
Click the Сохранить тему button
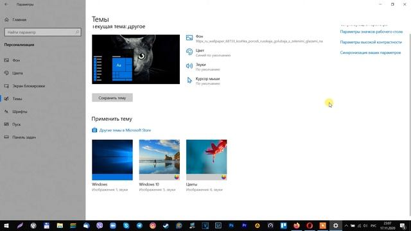[112, 98]
